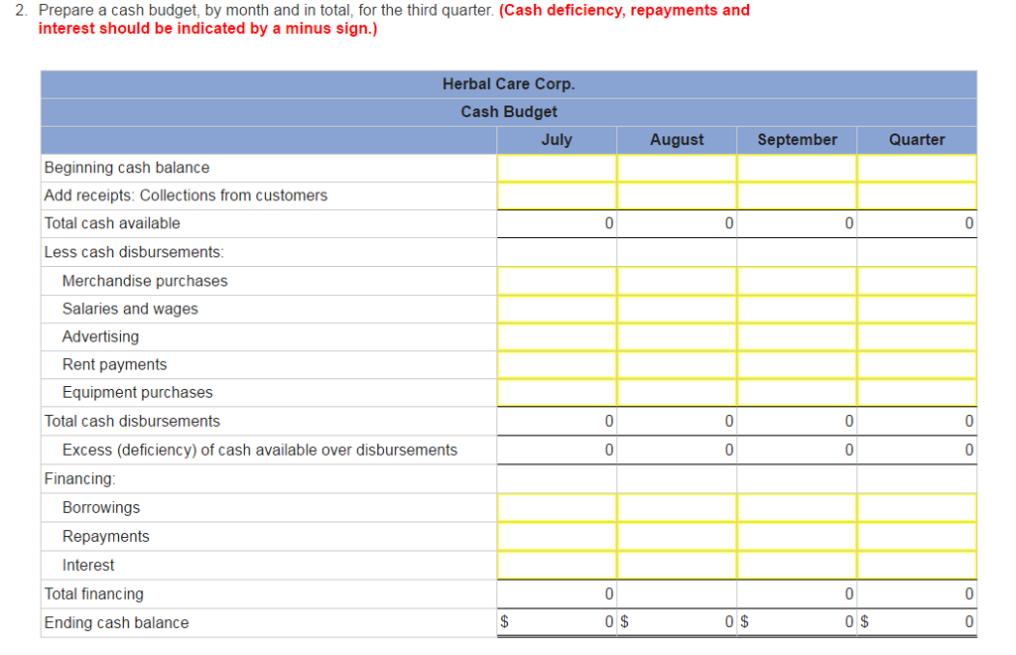Click August Merchandise purchases input
Screen dimensions: 1016x655
tap(677, 281)
